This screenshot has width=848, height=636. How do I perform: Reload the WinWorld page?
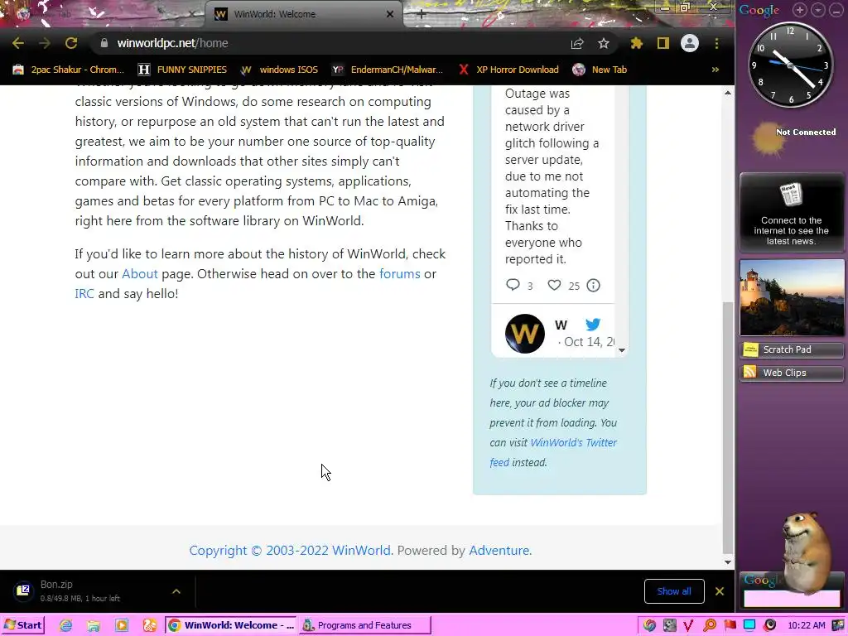click(71, 43)
